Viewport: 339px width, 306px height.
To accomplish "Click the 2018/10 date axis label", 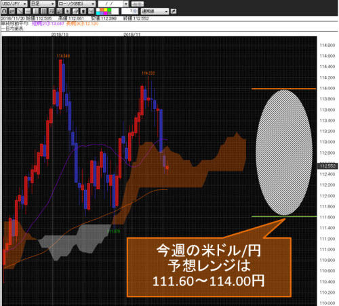I will pyautogui.click(x=60, y=35).
